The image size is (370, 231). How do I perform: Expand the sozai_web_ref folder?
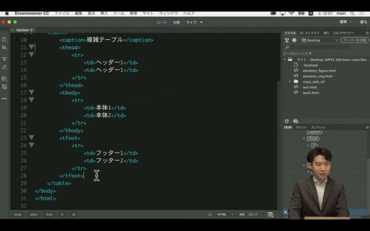pyautogui.click(x=290, y=81)
